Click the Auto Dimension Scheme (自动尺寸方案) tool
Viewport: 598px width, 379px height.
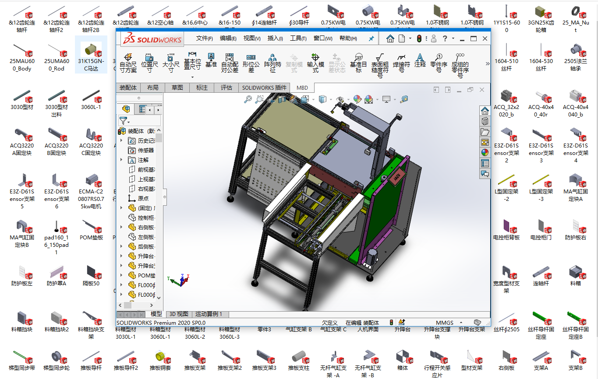(x=128, y=63)
